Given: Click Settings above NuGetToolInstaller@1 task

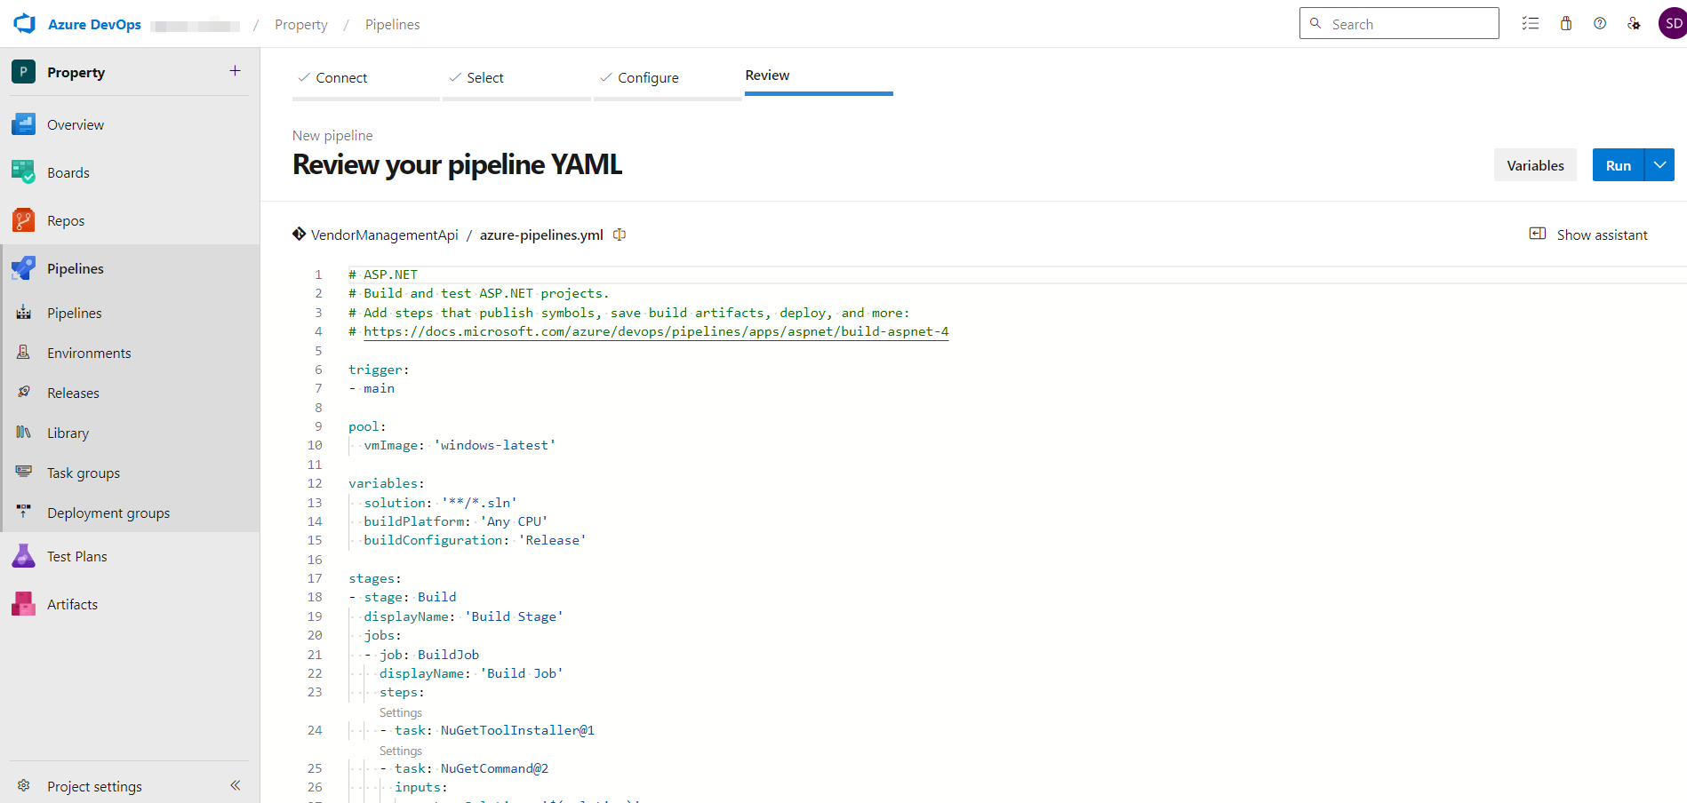Looking at the screenshot, I should 401,712.
